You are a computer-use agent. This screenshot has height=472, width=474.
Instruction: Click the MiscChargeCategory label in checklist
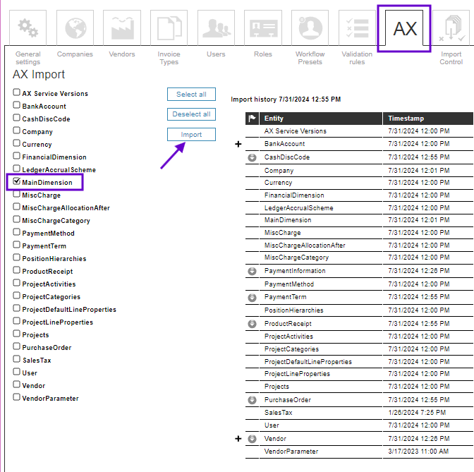[56, 221]
